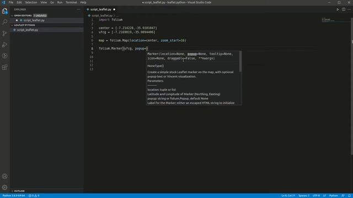Image resolution: width=353 pixels, height=198 pixels.
Task: Click the unsaved dot on the script_leaflet.py tab
Action: click(114, 9)
